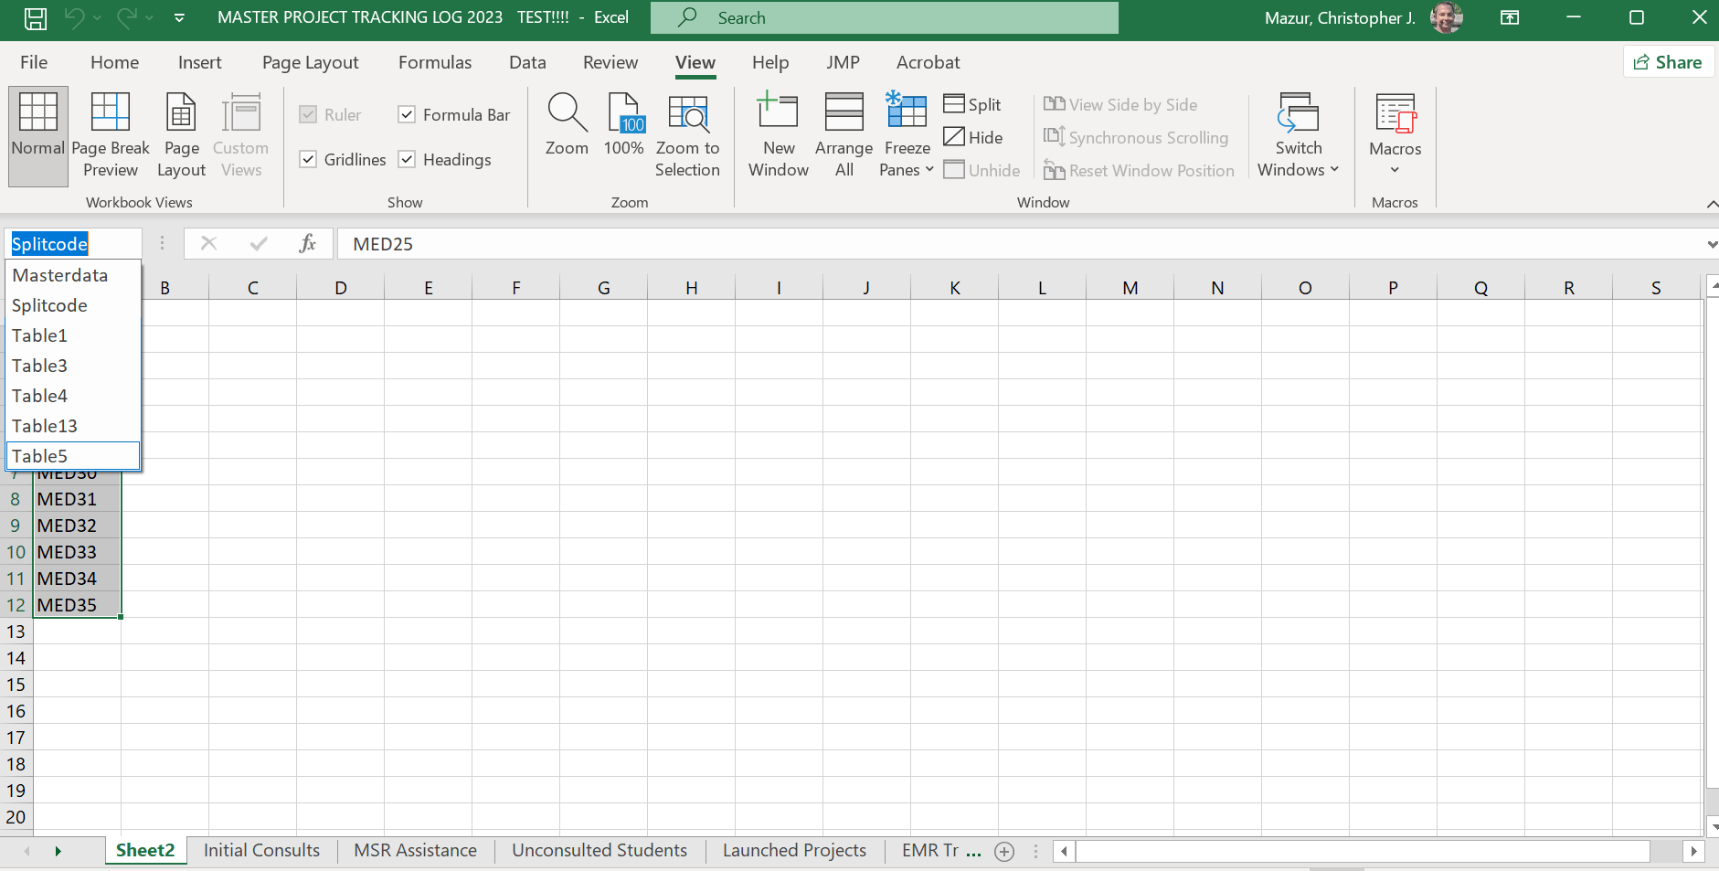Toggle the Headings checkbox
The width and height of the screenshot is (1719, 871).
click(407, 159)
